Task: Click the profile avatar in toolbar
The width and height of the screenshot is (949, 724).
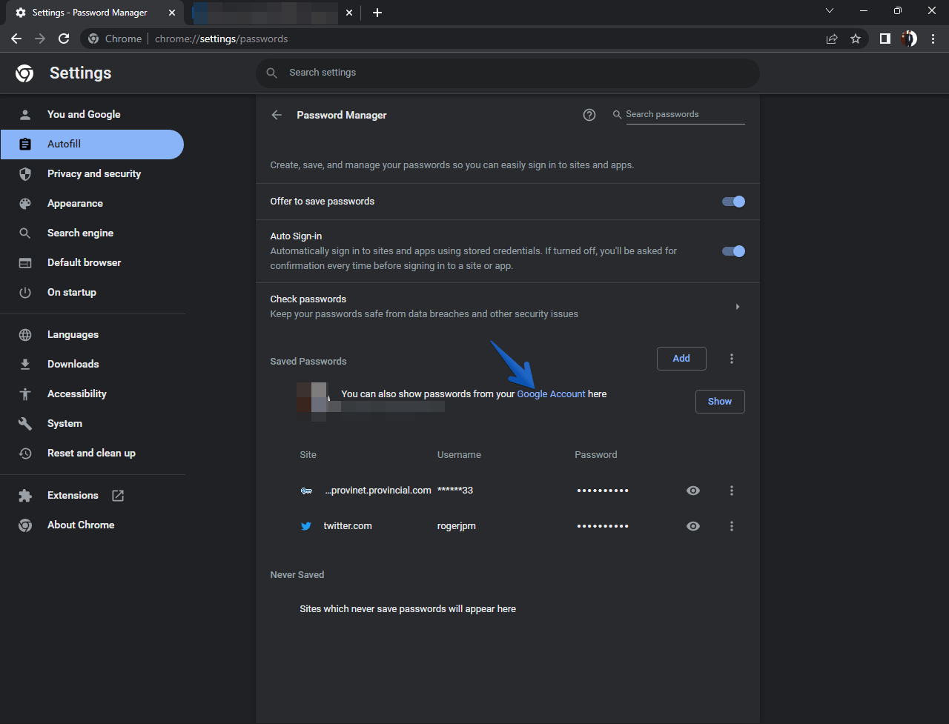Action: [x=909, y=39]
